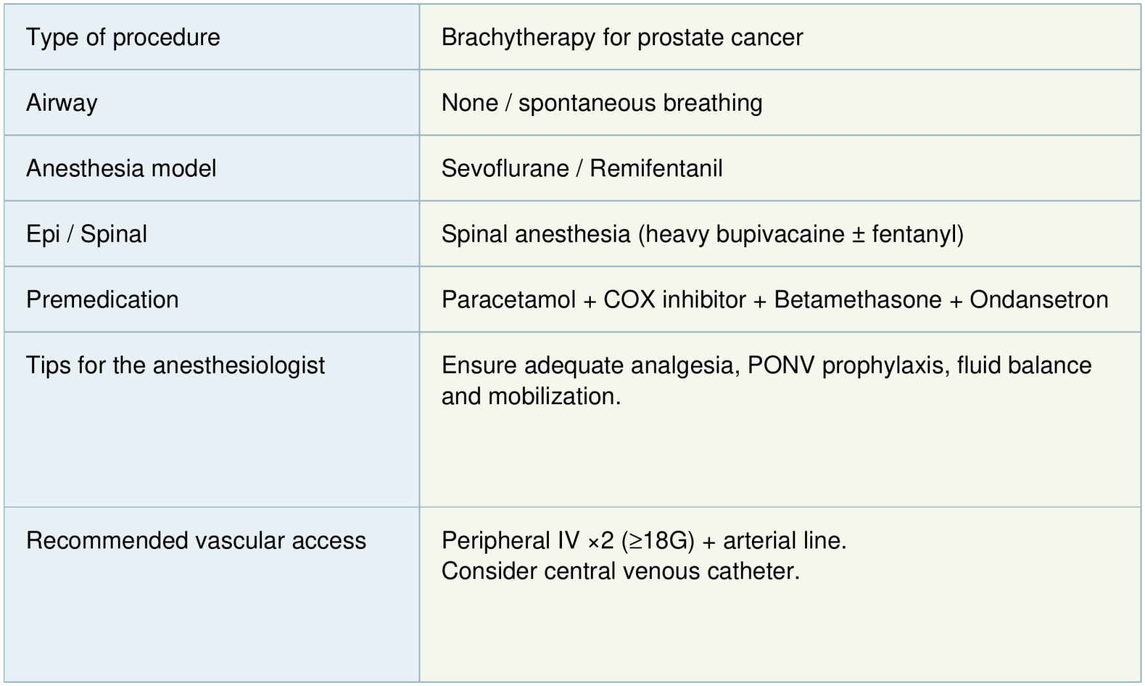Select the 'Sevoflurane / Remifentanil' value
Image resolution: width=1145 pixels, height=686 pixels.
[x=582, y=168]
